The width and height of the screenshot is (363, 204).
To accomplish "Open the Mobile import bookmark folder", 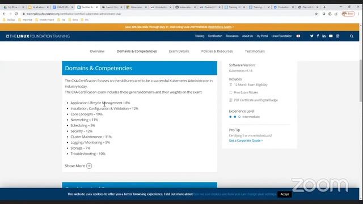I will click(45, 20).
